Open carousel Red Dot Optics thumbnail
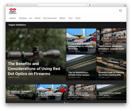132x111 pixels. tap(21, 92)
